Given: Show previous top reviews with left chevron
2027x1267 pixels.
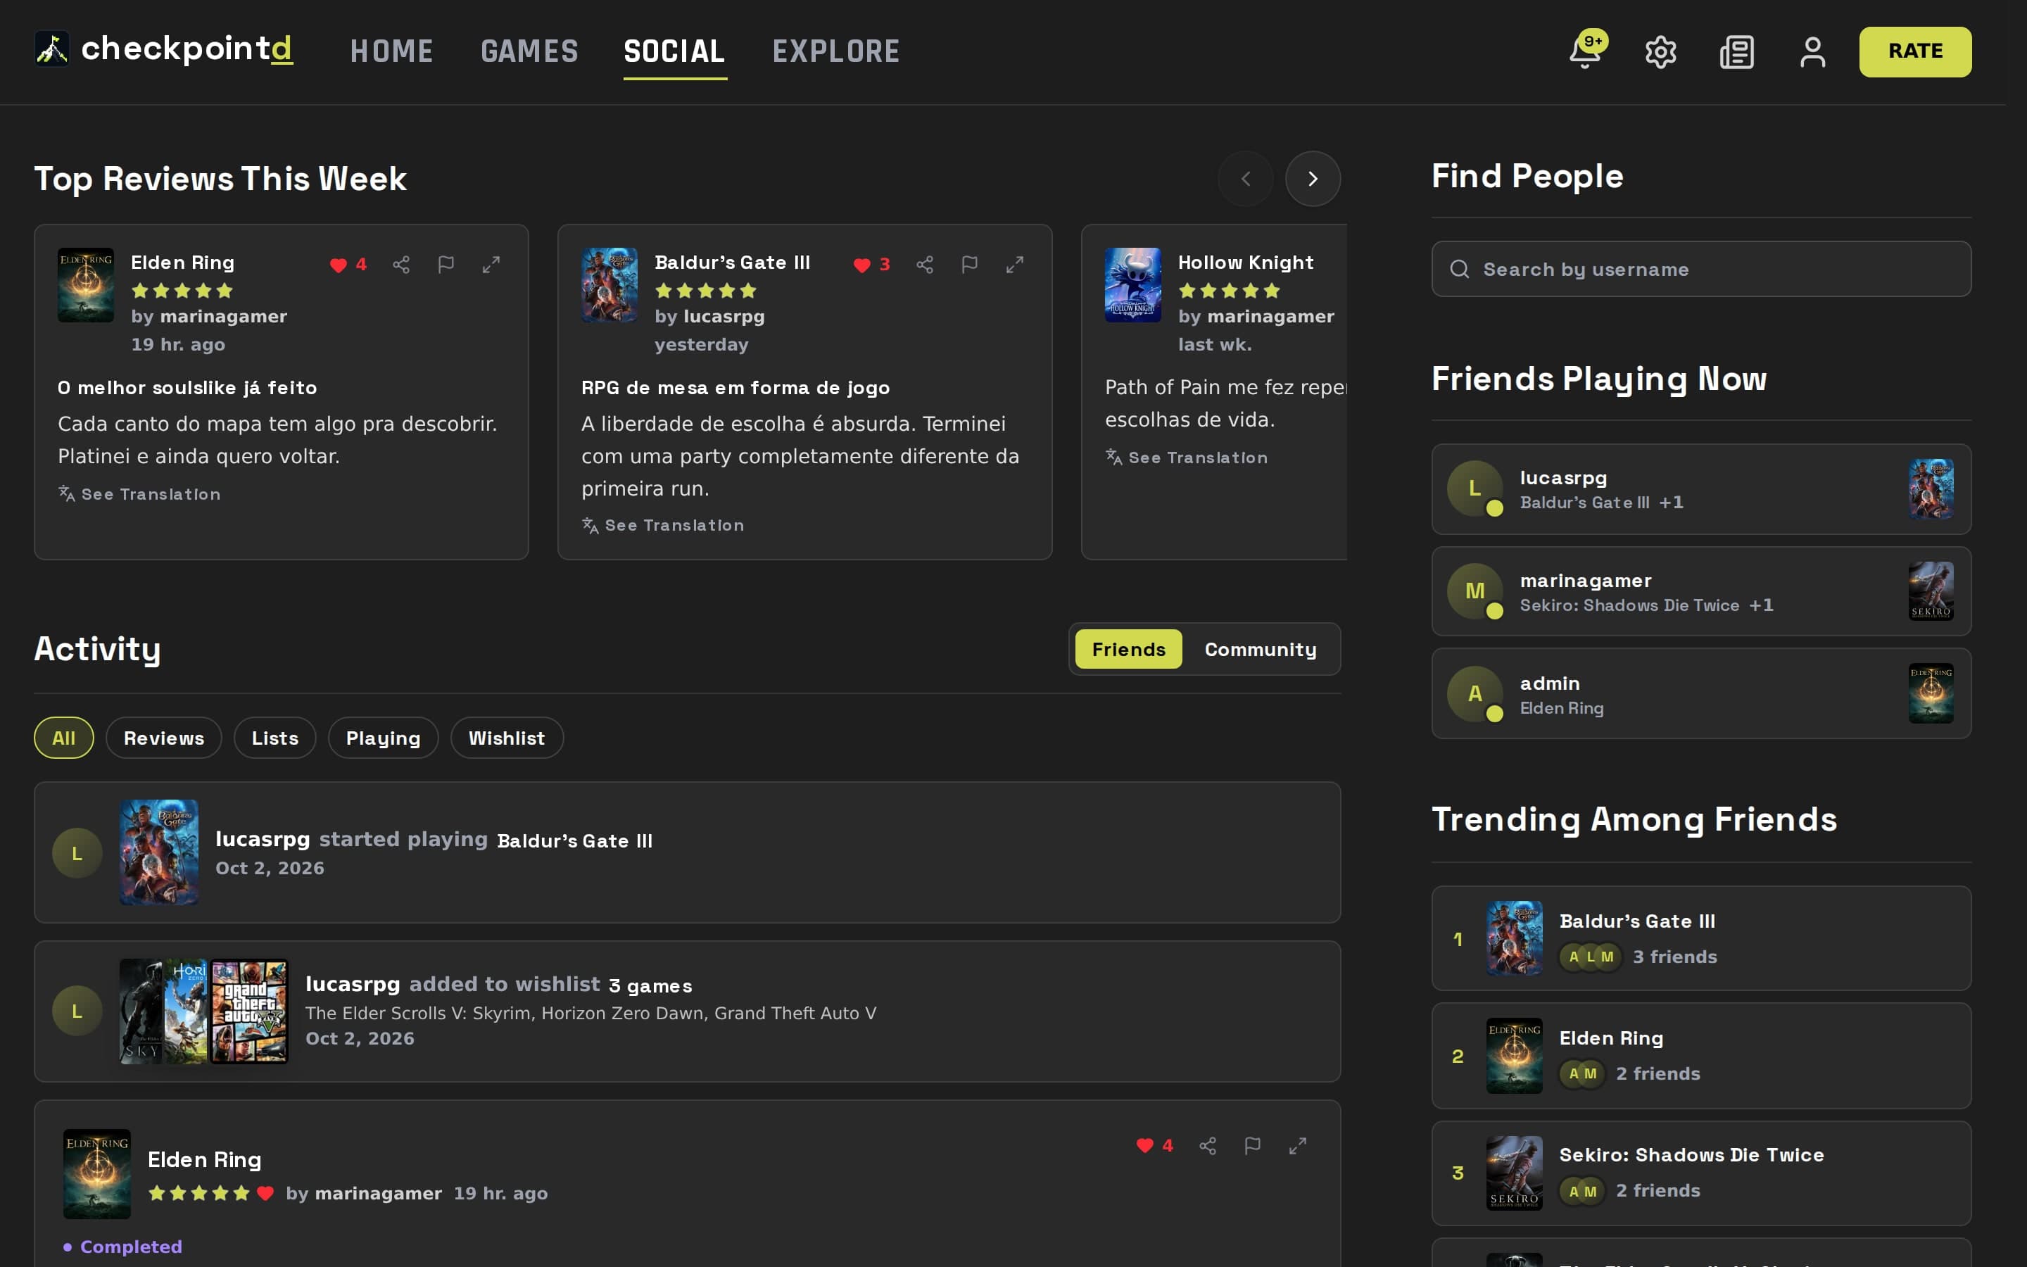Looking at the screenshot, I should 1246,179.
